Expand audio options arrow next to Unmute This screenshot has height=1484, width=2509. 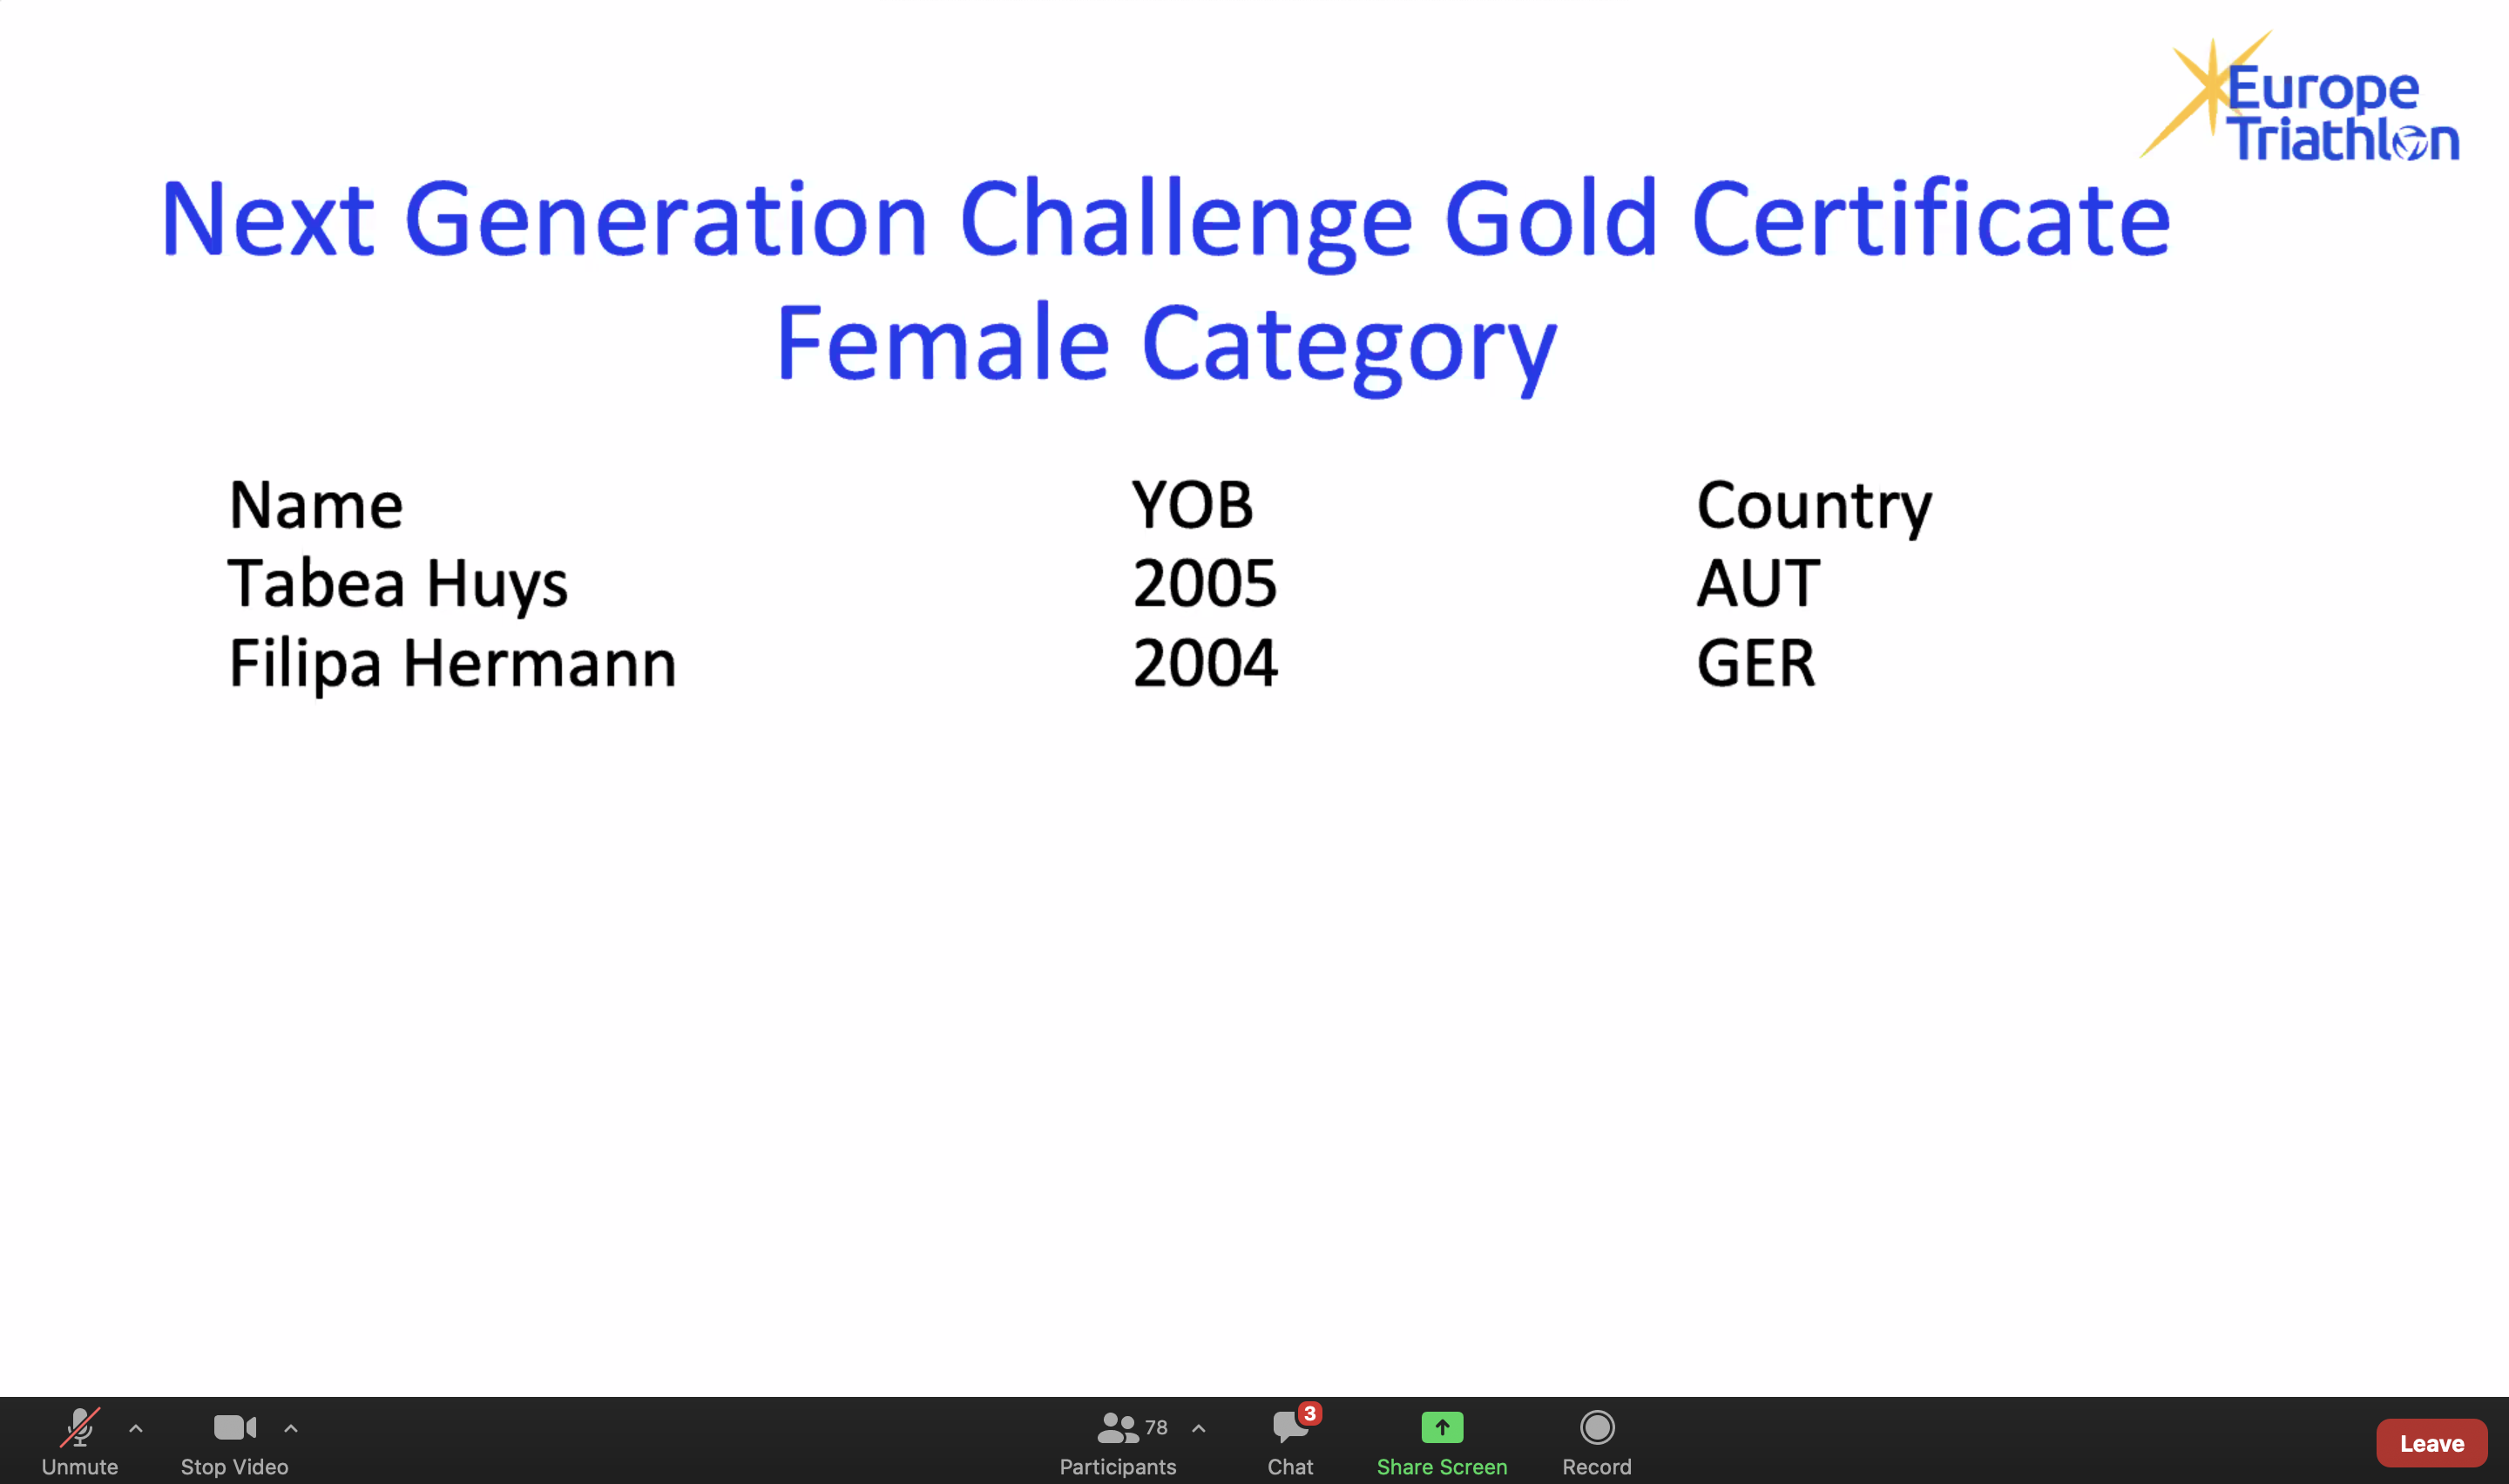136,1429
